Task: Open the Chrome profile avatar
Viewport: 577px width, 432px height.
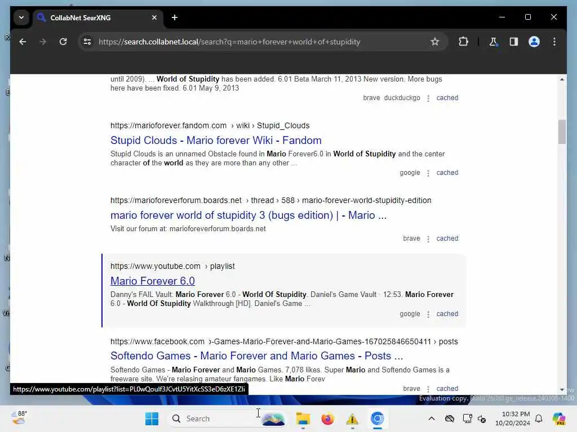Action: [534, 42]
